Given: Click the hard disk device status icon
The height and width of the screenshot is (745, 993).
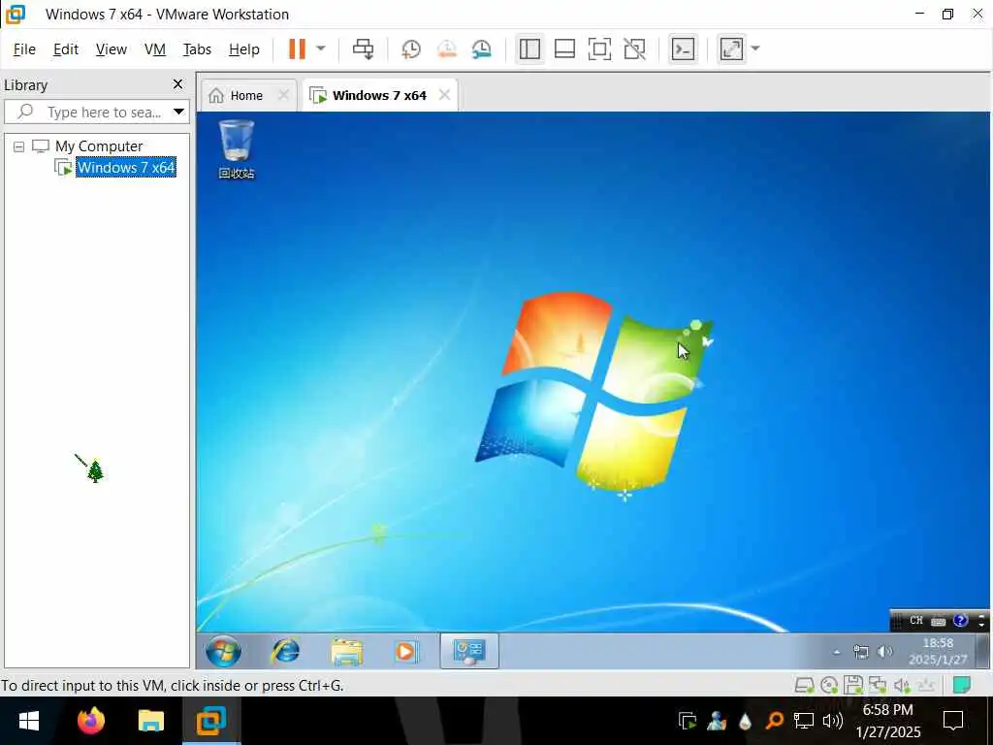Looking at the screenshot, I should point(804,685).
